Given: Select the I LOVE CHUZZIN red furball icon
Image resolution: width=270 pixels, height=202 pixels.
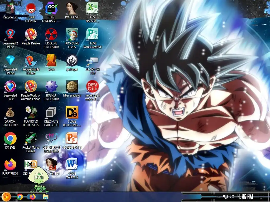Looking at the screenshot, I should (31, 8).
